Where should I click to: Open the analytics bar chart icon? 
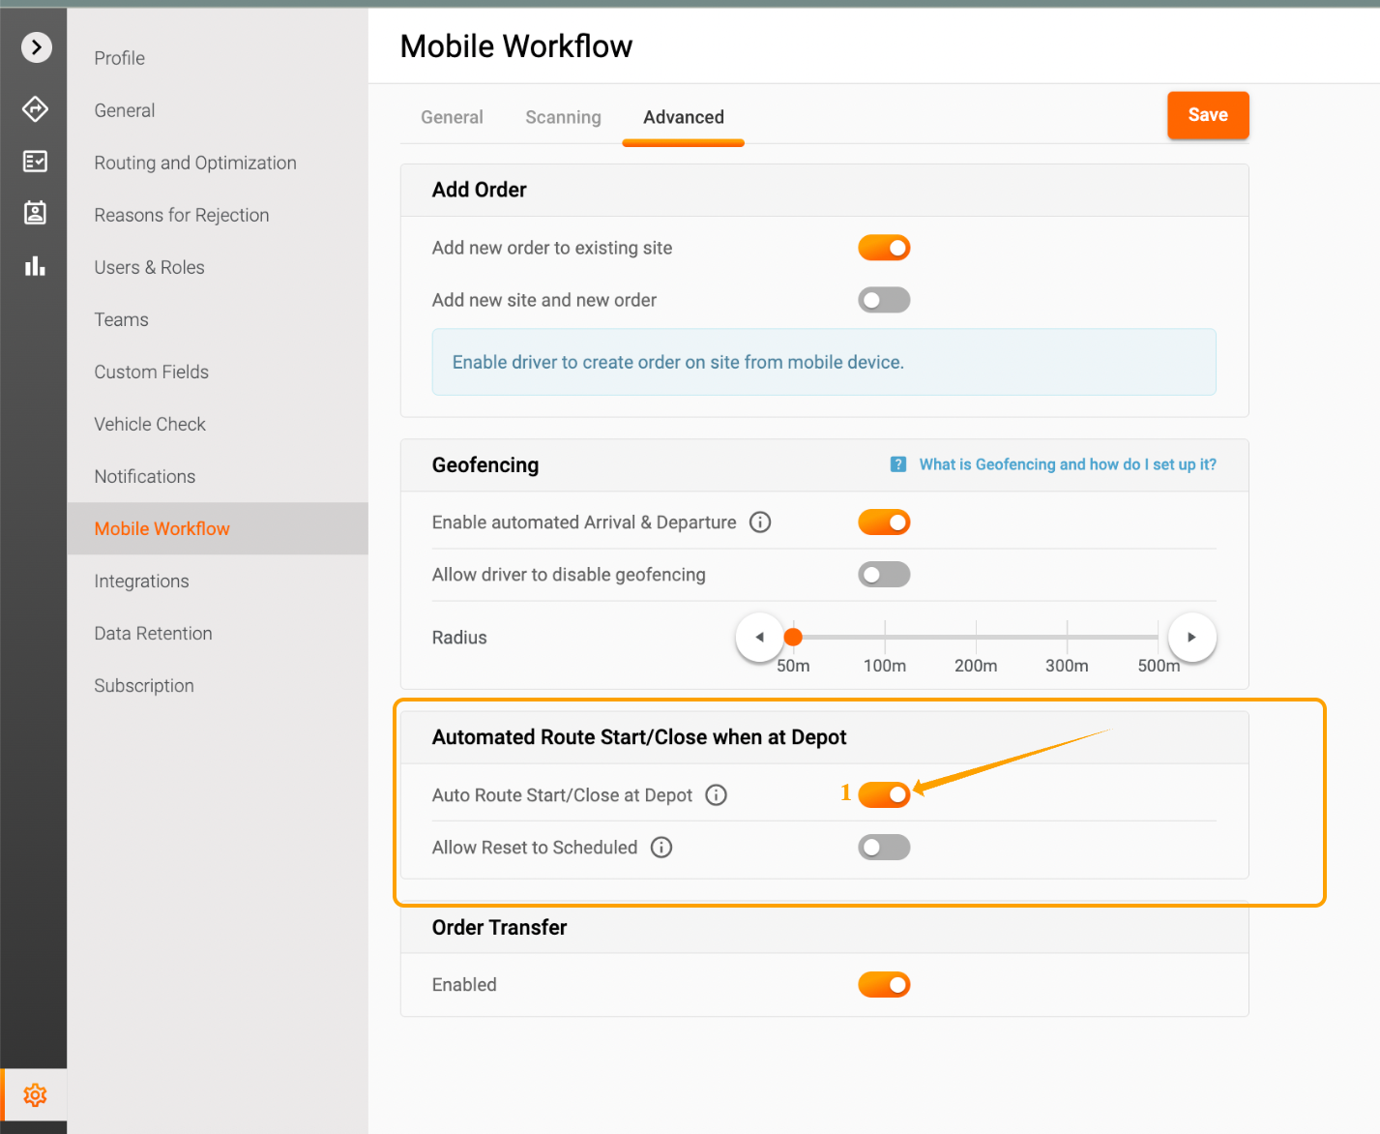36,265
